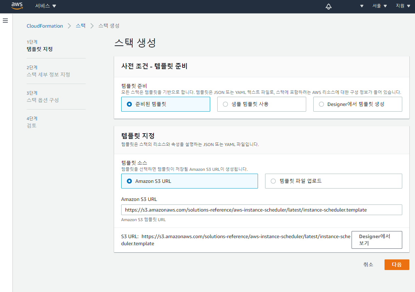Click the 사전 조건 - 템플릿 준비 heading
This screenshot has height=292, width=415.
click(154, 66)
